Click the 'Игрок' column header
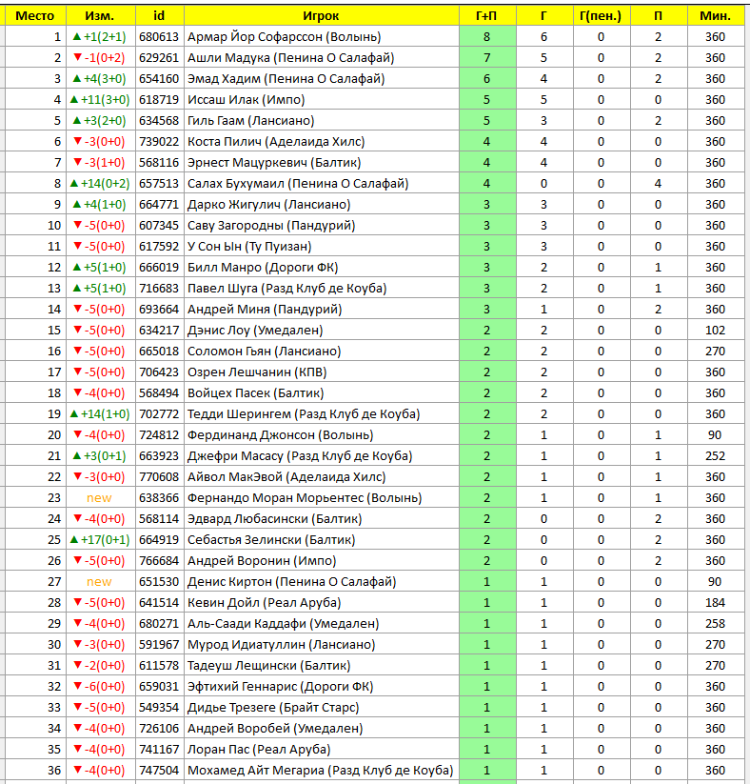750x784 pixels. click(322, 15)
